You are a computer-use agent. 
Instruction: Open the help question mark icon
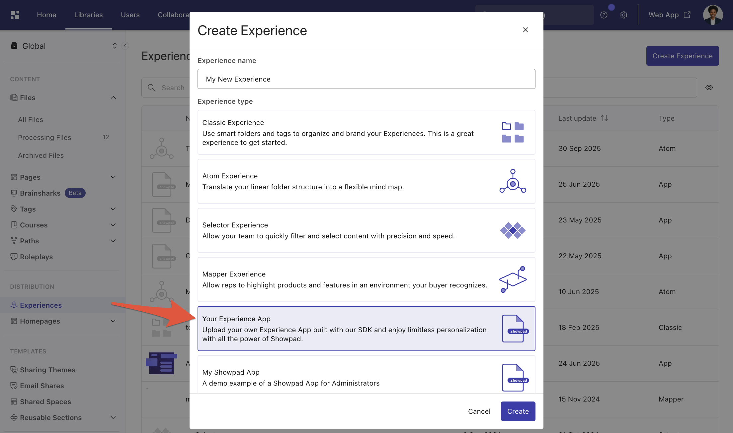click(604, 15)
